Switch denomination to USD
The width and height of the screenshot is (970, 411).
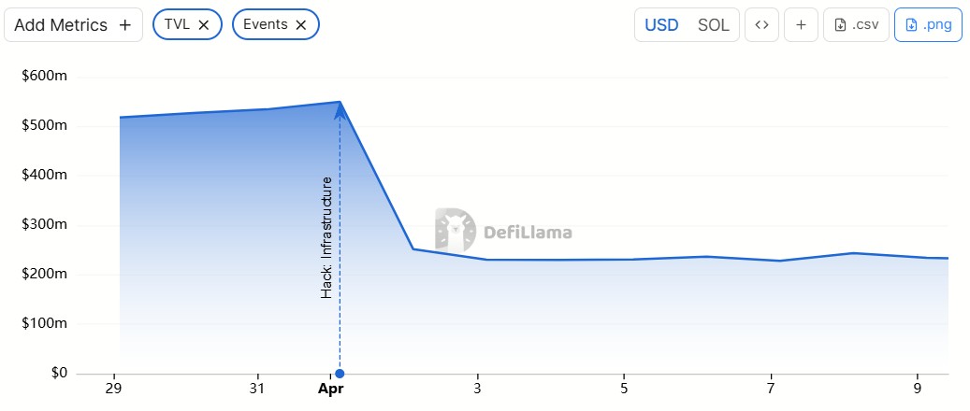[662, 25]
